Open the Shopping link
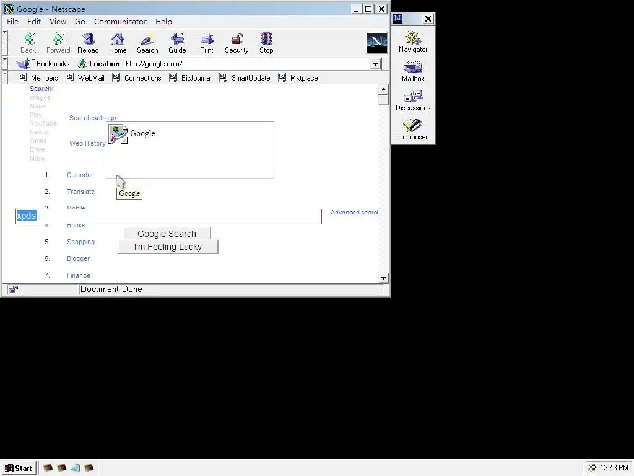634x476 pixels. [x=80, y=242]
